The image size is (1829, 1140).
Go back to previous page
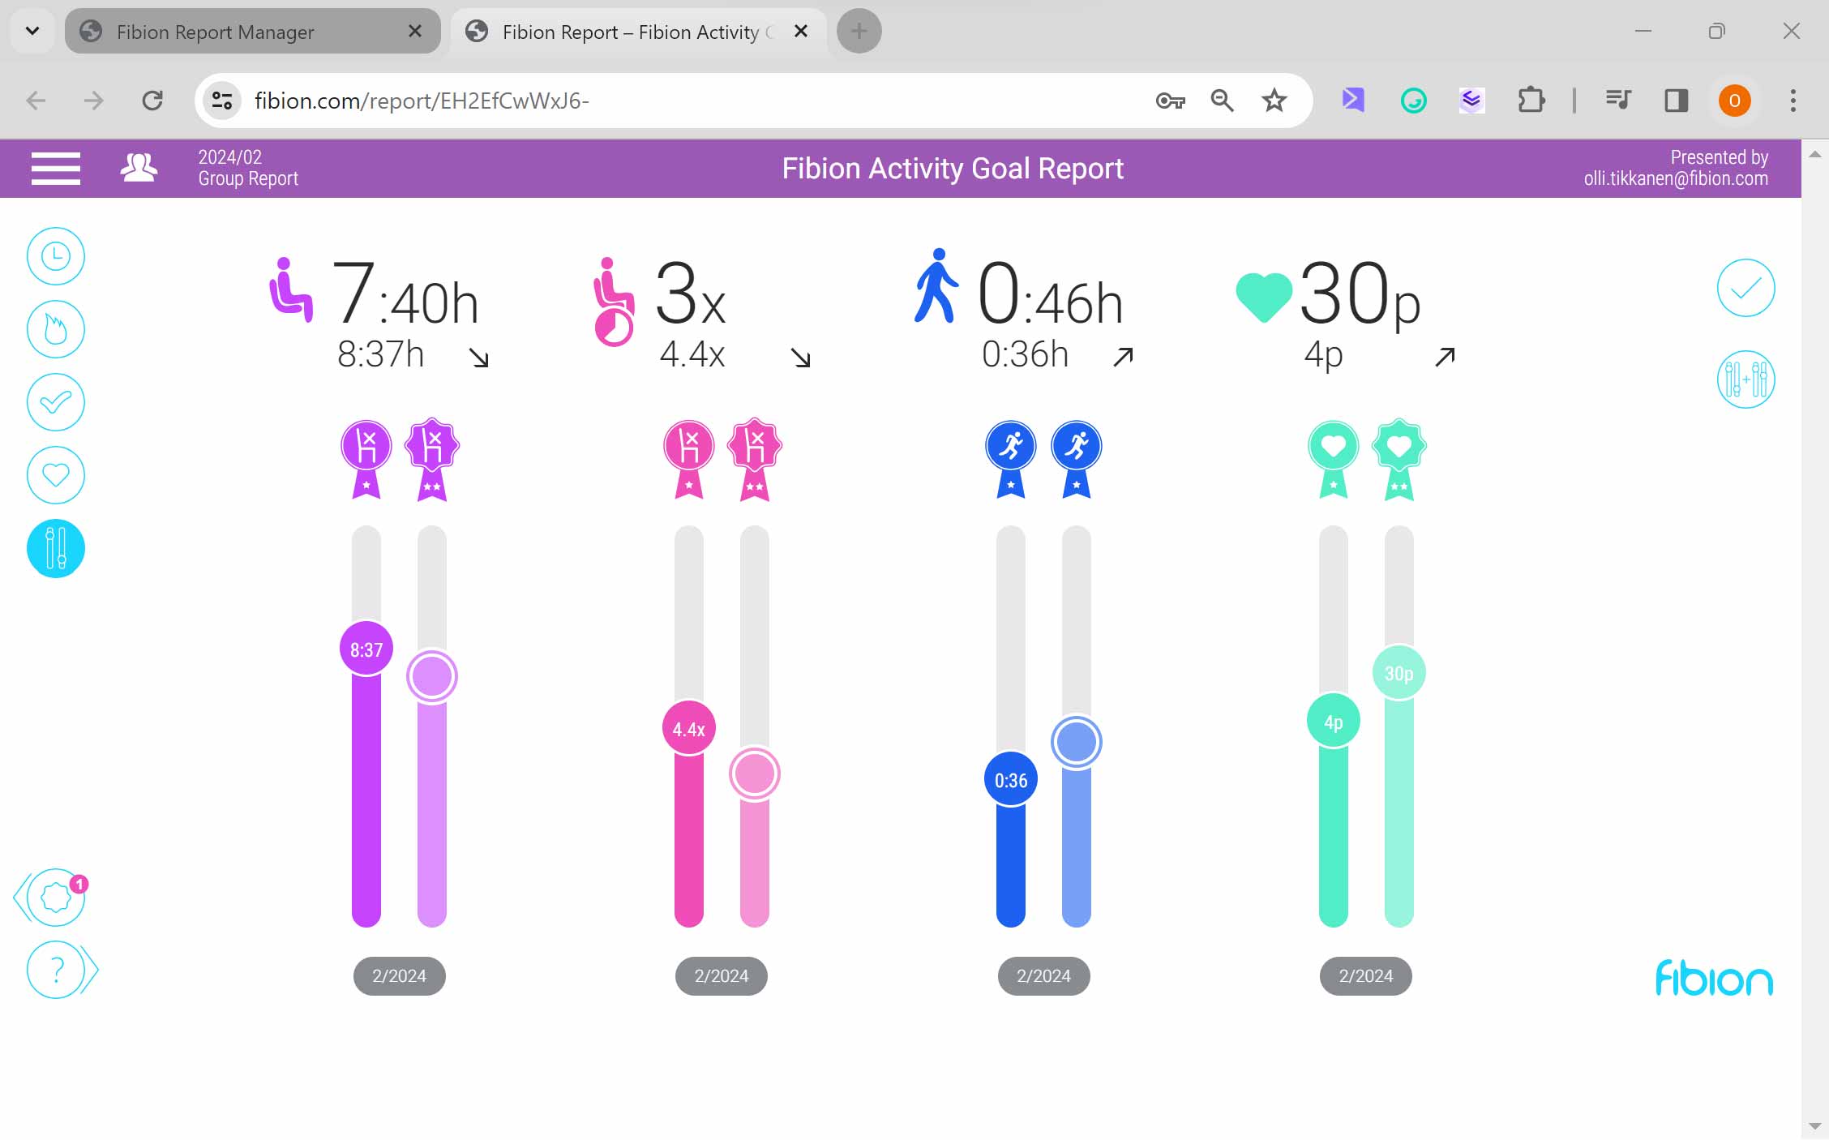pos(36,101)
